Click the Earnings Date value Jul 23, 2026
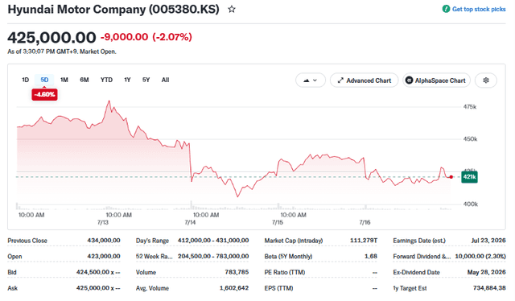 [488, 241]
